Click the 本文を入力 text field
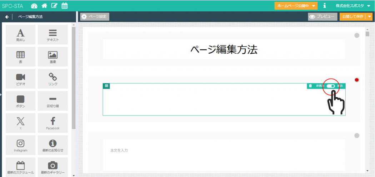The image size is (375, 177). click(x=224, y=150)
